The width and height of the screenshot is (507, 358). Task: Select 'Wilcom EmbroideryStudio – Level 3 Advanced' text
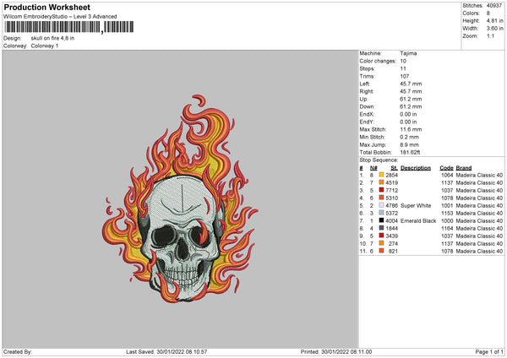[60, 17]
